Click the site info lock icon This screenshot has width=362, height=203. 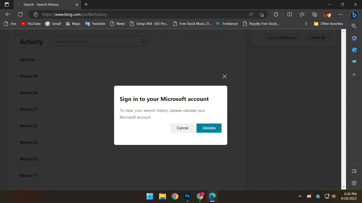36,14
